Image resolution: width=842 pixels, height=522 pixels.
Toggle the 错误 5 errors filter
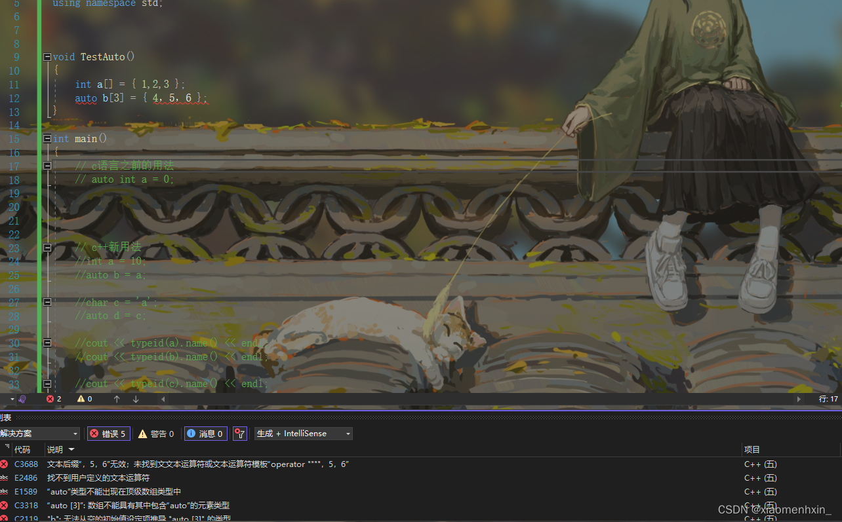click(108, 434)
